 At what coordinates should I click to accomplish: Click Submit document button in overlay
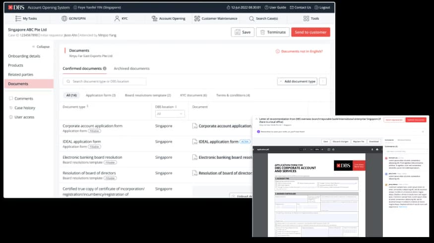(416, 120)
